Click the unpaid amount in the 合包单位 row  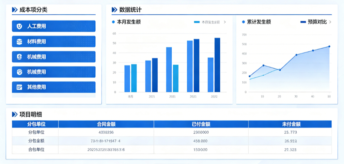click(290, 150)
